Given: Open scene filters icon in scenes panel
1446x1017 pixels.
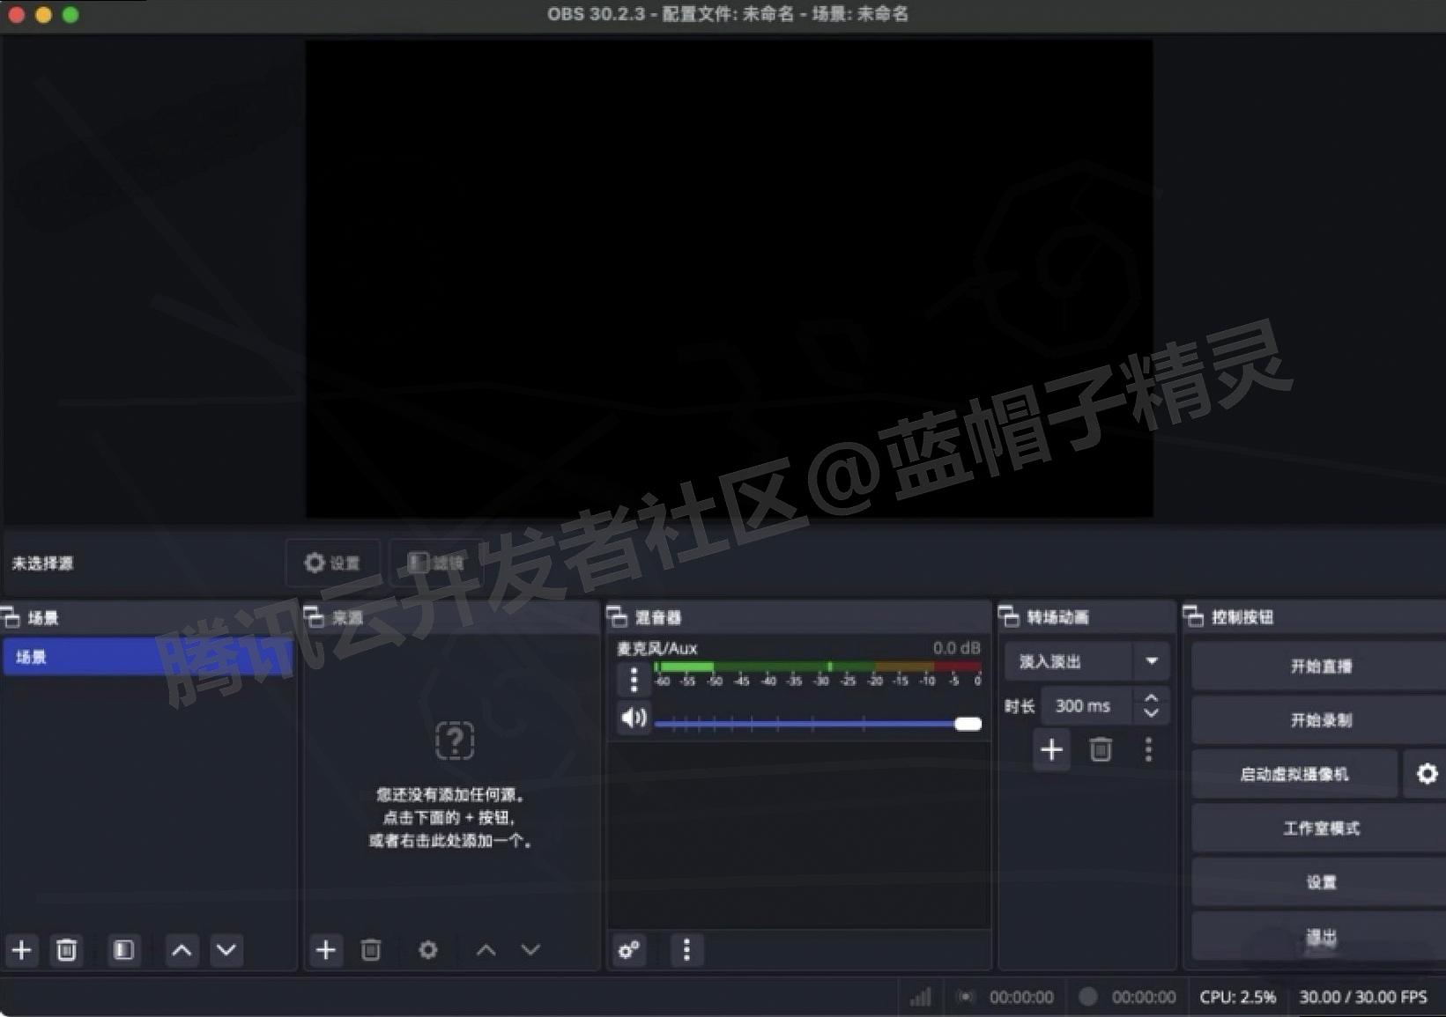Looking at the screenshot, I should 123,950.
